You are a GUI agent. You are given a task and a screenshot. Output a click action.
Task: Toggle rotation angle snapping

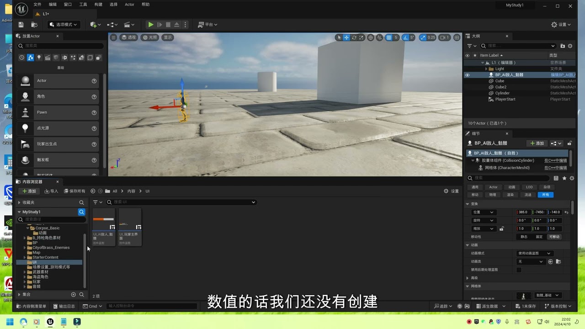click(x=405, y=37)
